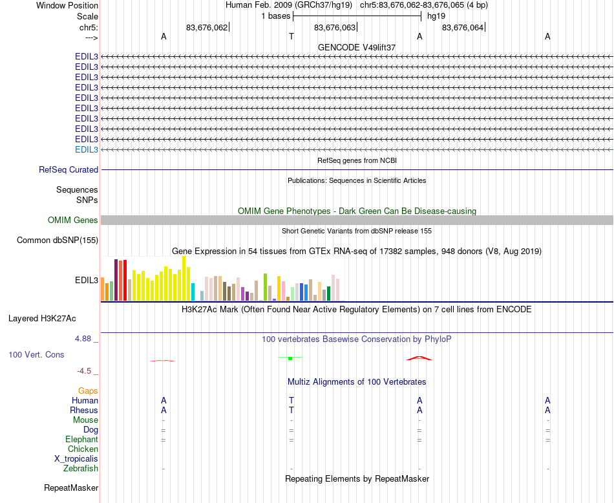The image size is (614, 503).
Task: Open GTEx Gene Expression in 54 tissues title
Action: tap(357, 251)
